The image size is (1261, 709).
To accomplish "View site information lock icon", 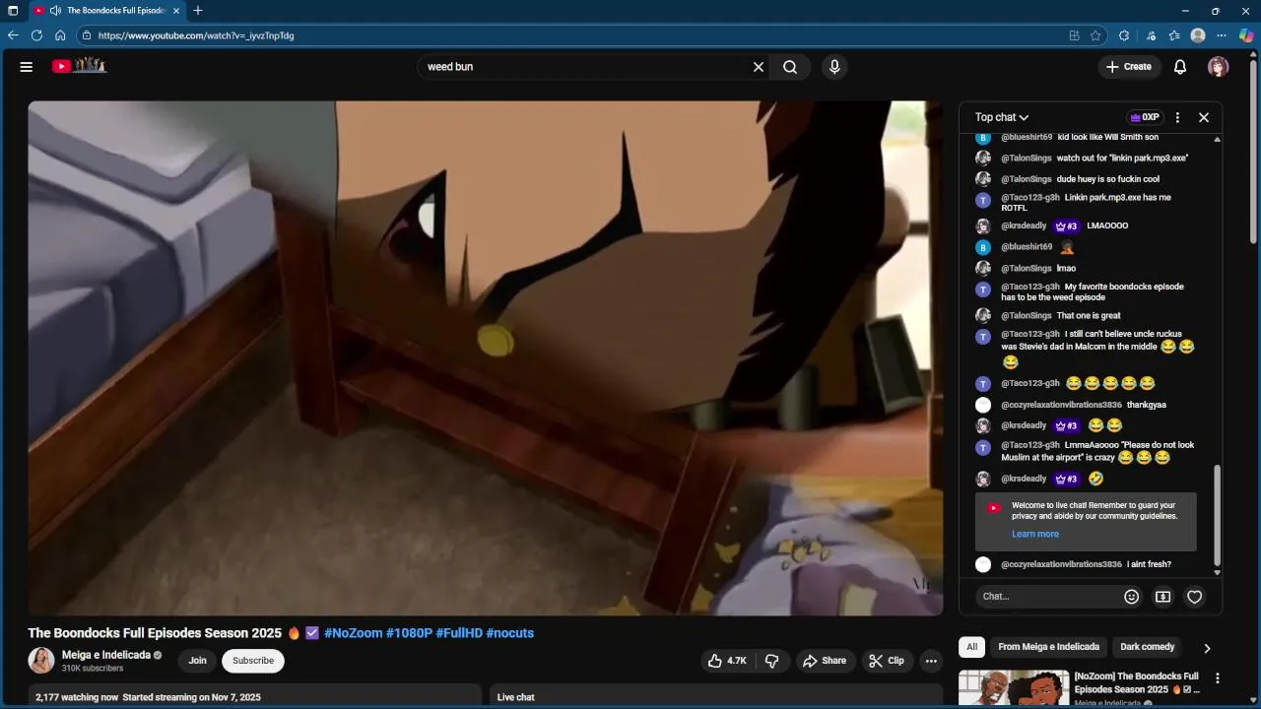I will pos(87,35).
